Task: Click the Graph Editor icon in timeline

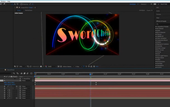Action: [31, 73]
